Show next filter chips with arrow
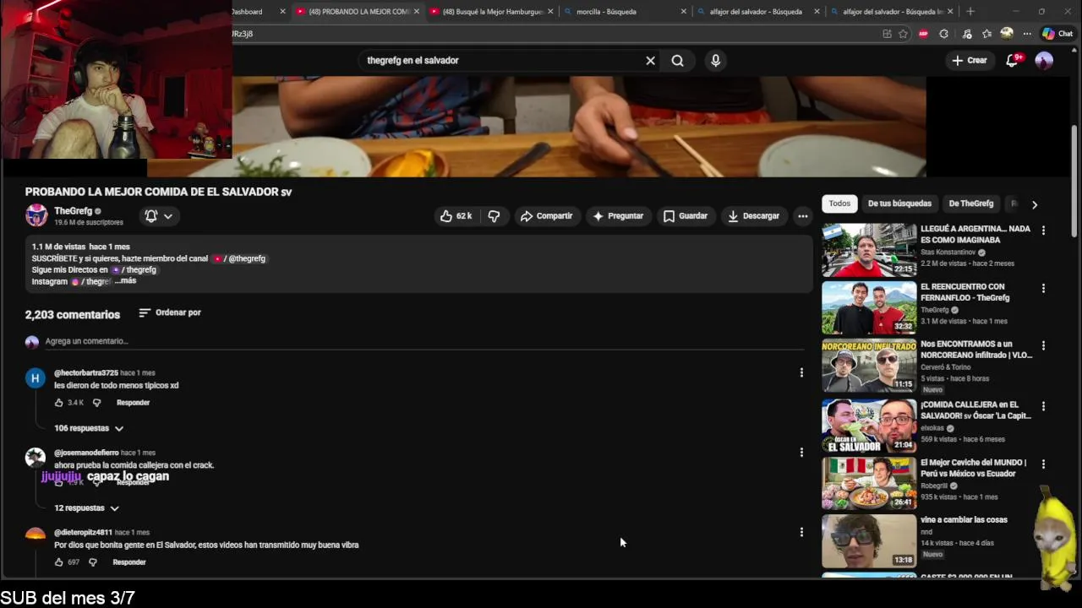The image size is (1082, 608). coord(1034,204)
